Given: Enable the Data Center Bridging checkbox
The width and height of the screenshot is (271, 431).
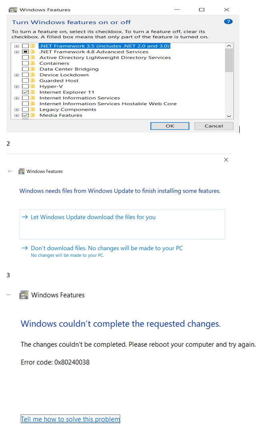Looking at the screenshot, I should 26,69.
